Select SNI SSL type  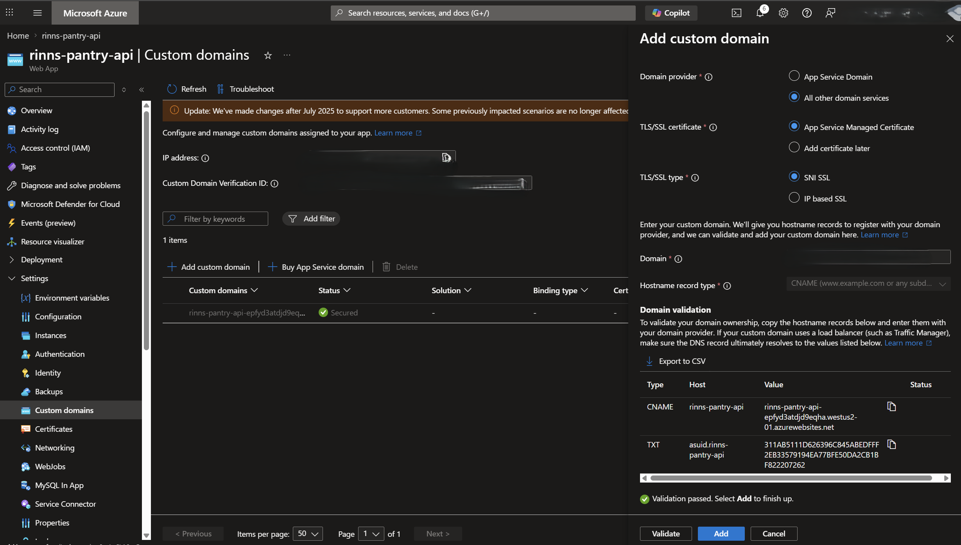click(794, 176)
